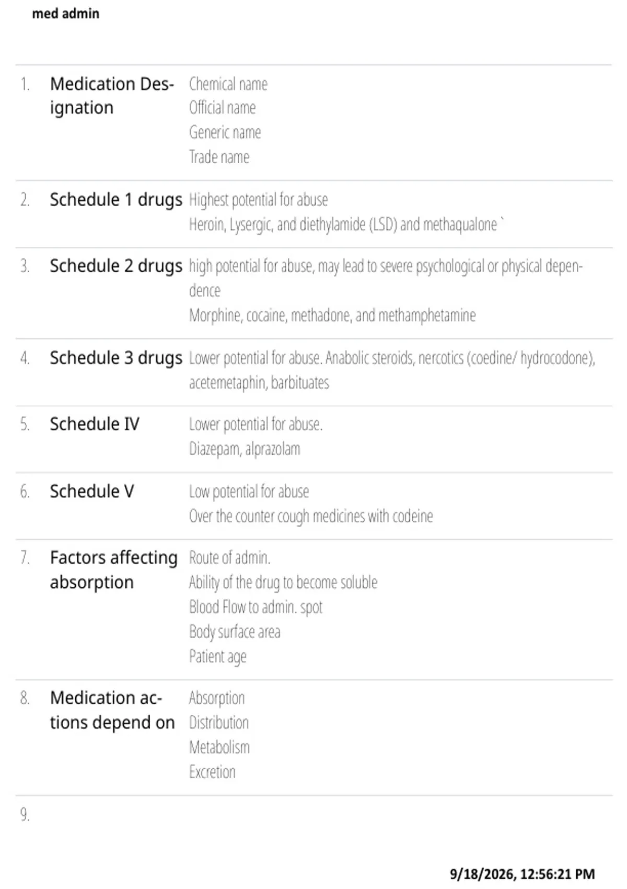This screenshot has height=889, width=627.
Task: Click 'Highest potential for abuse' text
Action: [258, 200]
